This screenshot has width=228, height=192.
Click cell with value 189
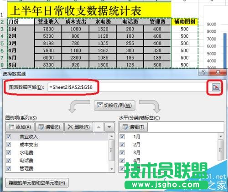[x=157, y=58]
